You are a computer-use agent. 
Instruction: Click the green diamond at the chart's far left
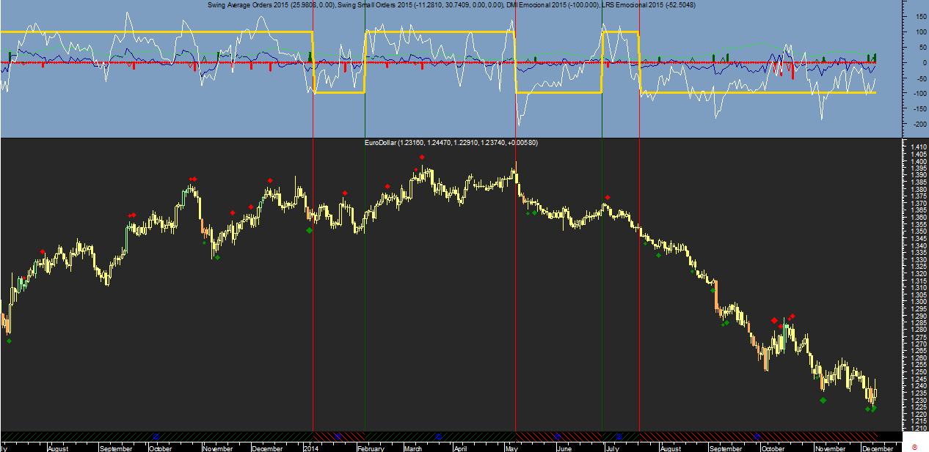coord(9,341)
